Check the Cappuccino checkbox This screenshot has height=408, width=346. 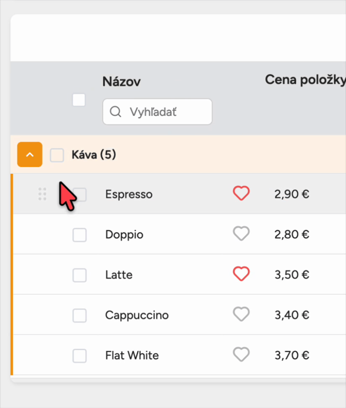point(80,316)
